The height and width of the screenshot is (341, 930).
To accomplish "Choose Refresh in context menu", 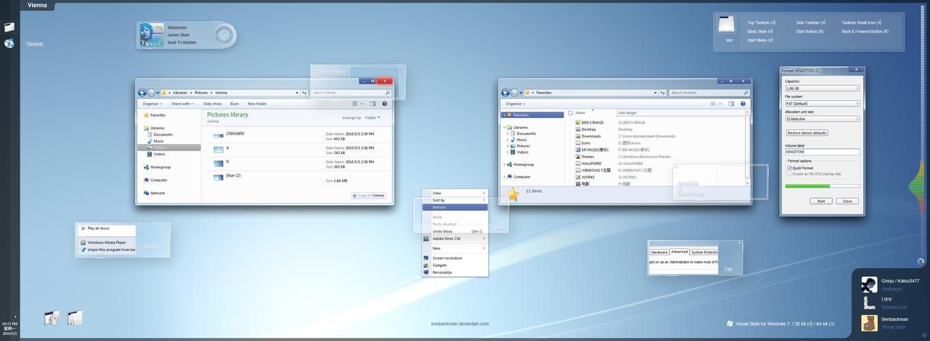I will pos(454,207).
